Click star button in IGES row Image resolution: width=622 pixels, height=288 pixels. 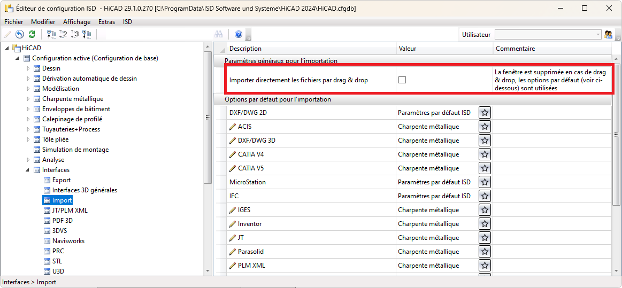click(x=485, y=209)
